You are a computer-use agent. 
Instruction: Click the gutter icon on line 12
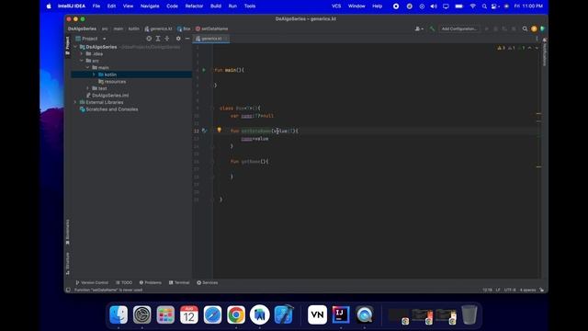pyautogui.click(x=204, y=131)
